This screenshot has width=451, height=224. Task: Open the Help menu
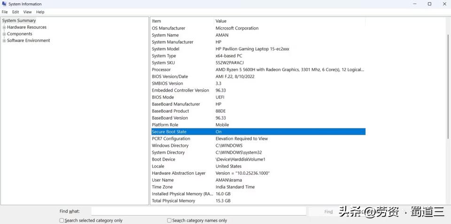pos(40,12)
